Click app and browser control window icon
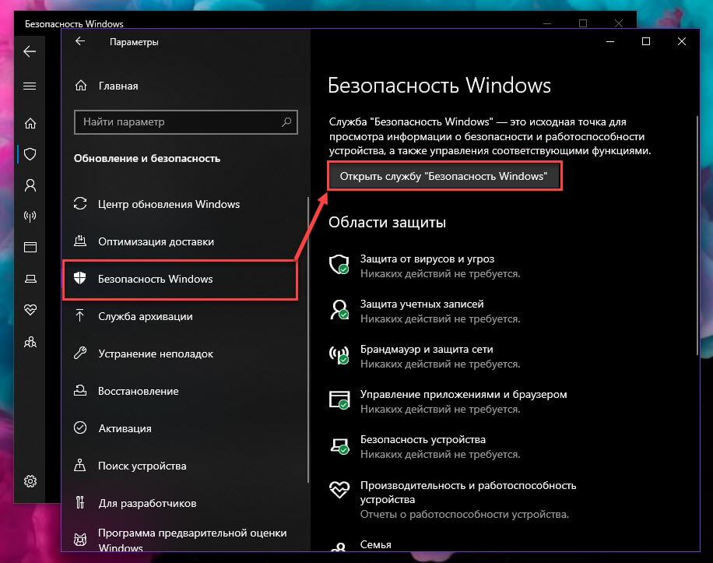Image resolution: width=713 pixels, height=563 pixels. pyautogui.click(x=339, y=399)
